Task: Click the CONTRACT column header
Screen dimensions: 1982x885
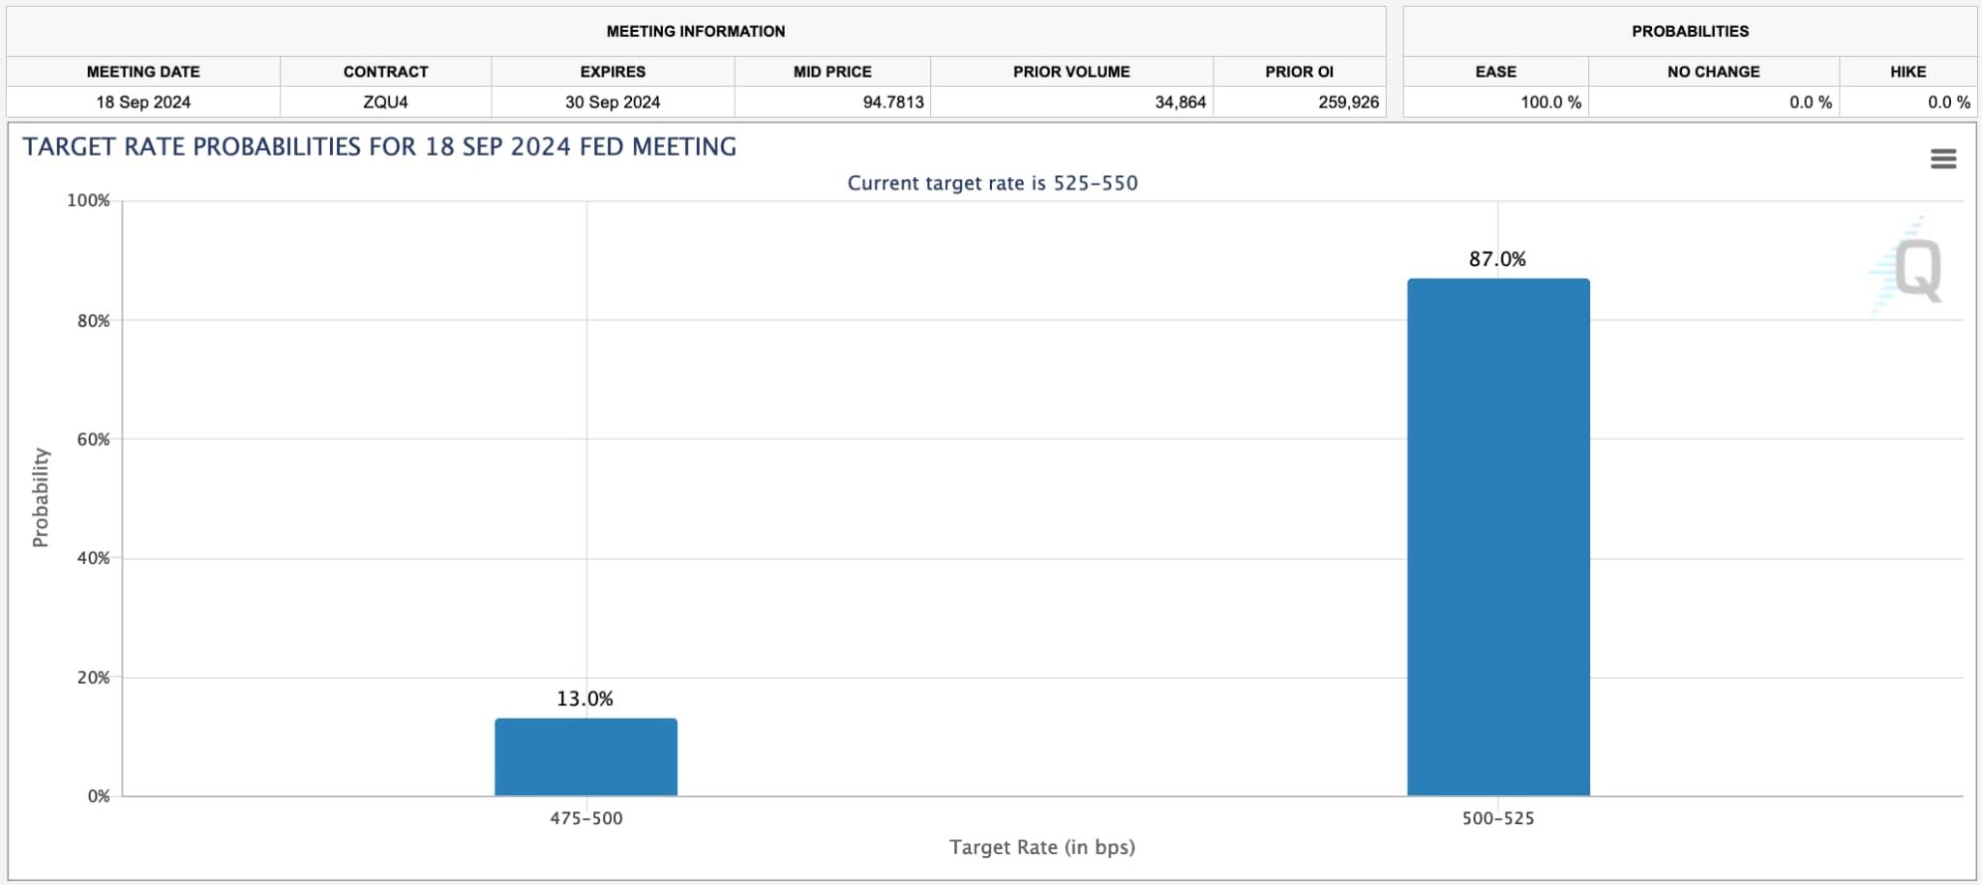Action: pyautogui.click(x=385, y=71)
